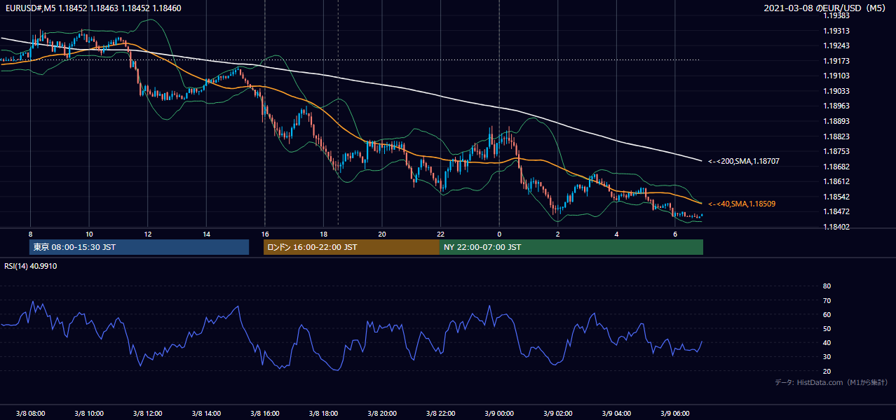
Task: Click hour tick 22 under the price chart
Action: (x=440, y=234)
